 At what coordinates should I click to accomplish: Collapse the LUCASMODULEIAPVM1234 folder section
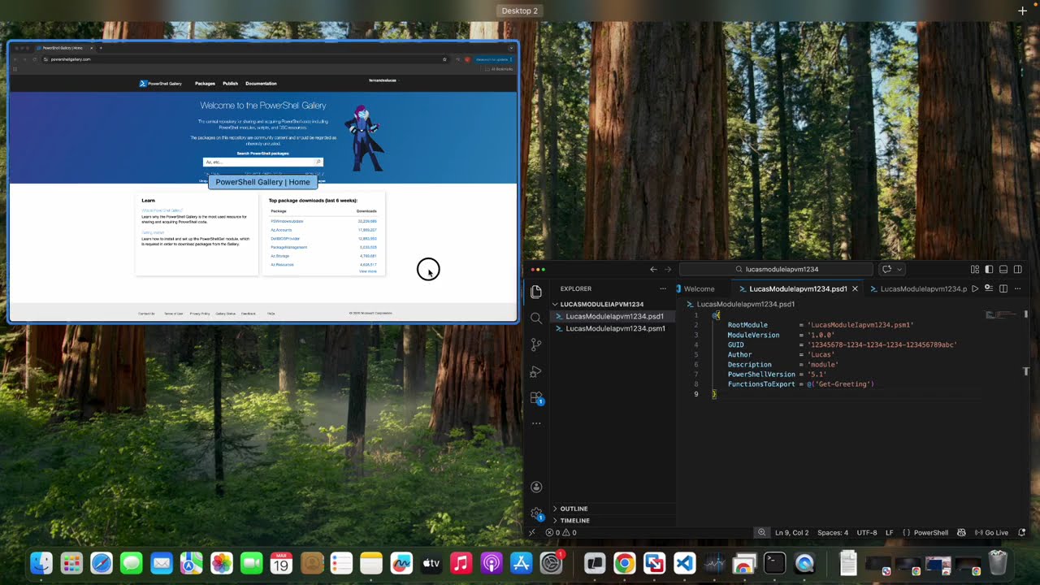(601, 304)
